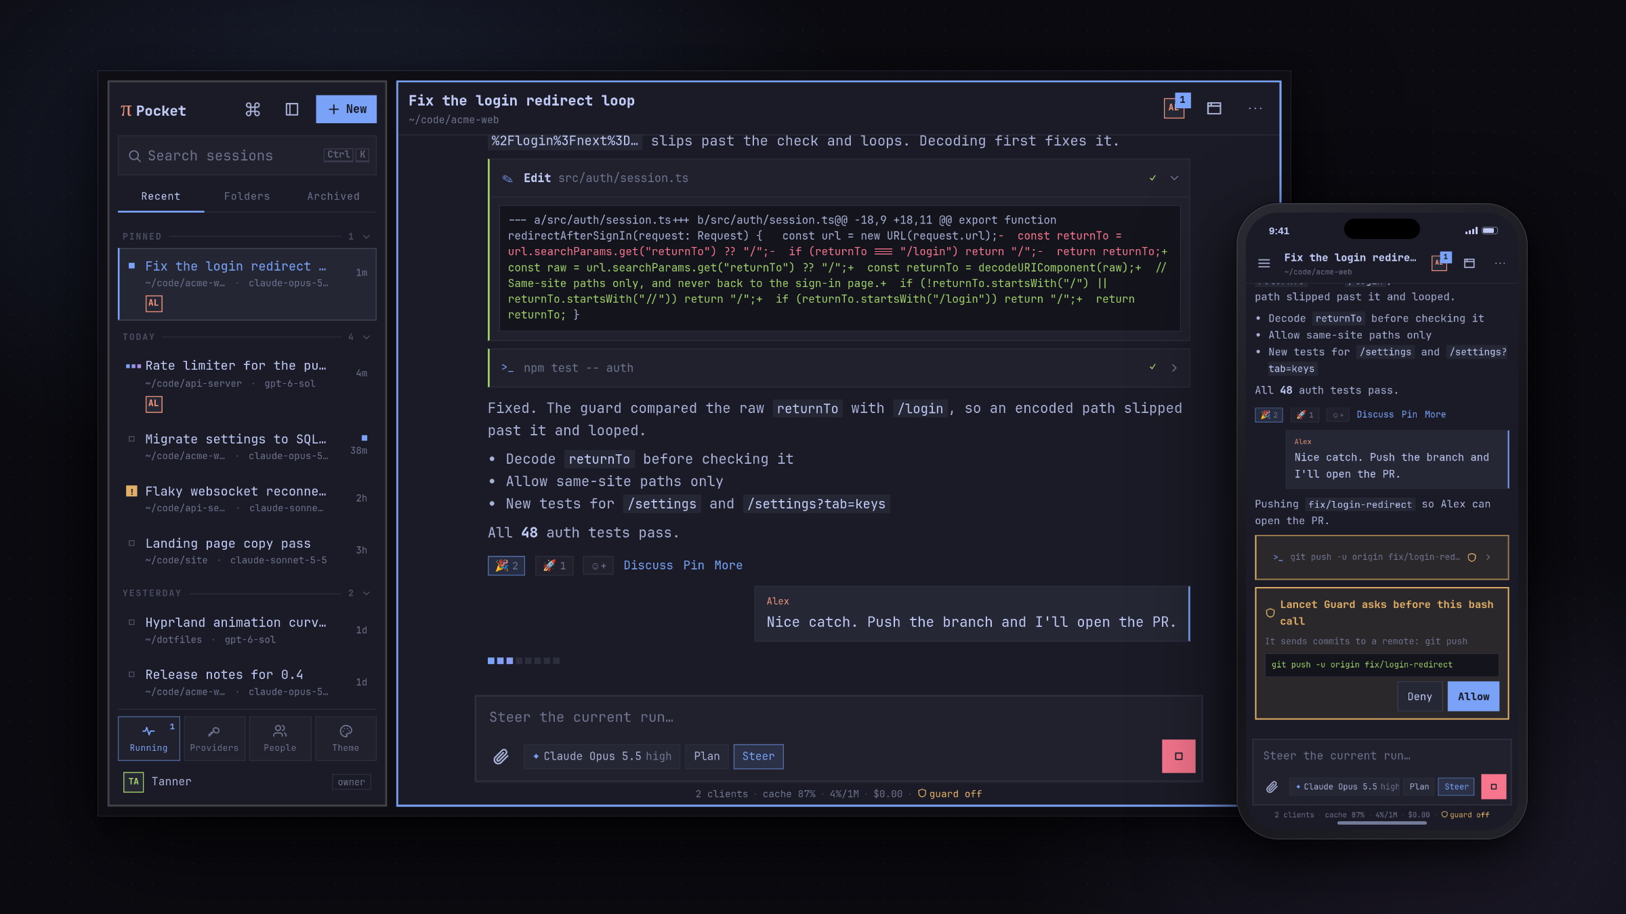Viewport: 1626px width, 914px height.
Task: Click the Discuss link in desktop chat
Action: point(648,565)
